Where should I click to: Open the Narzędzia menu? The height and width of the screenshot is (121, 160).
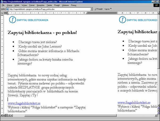pos(41,5)
